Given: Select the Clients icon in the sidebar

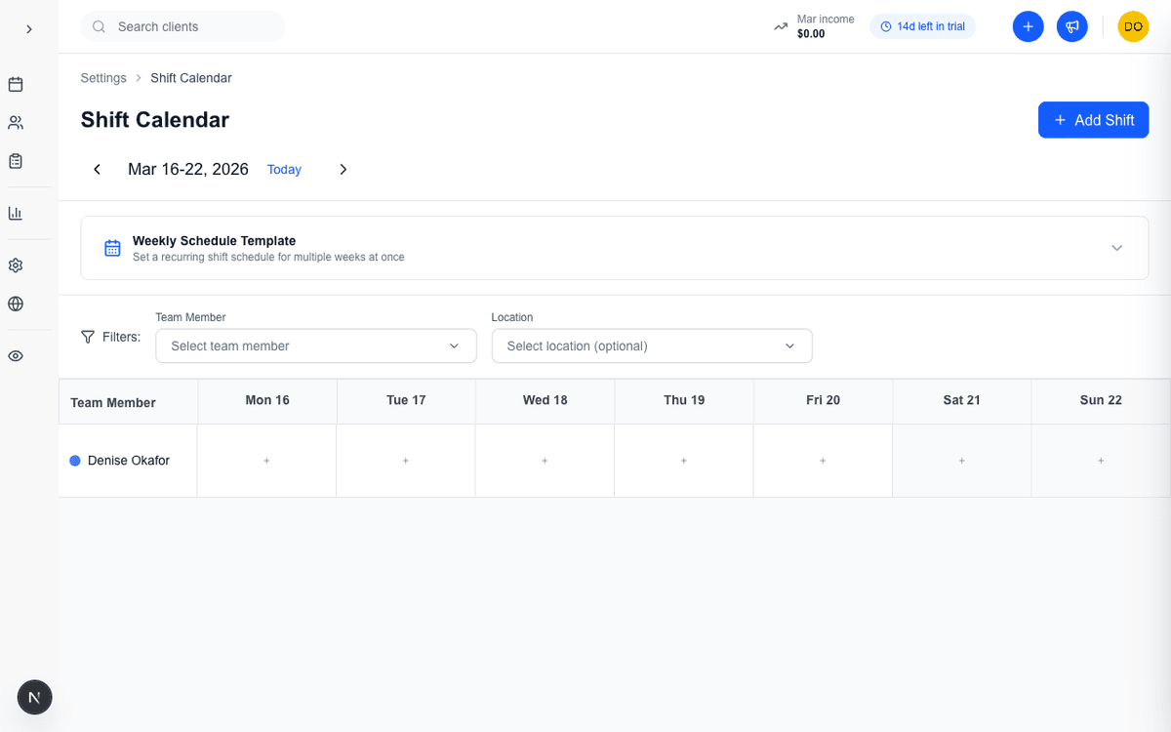Looking at the screenshot, I should point(15,122).
